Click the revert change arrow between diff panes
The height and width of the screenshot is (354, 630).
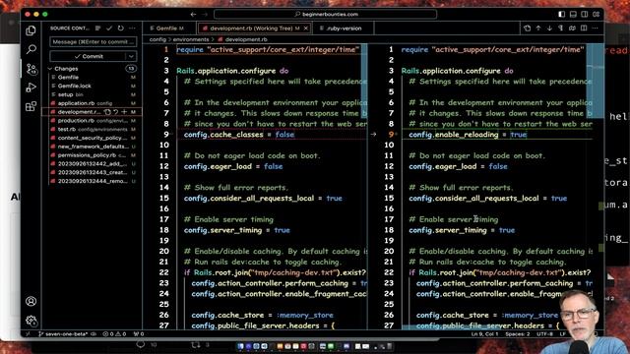tap(373, 134)
